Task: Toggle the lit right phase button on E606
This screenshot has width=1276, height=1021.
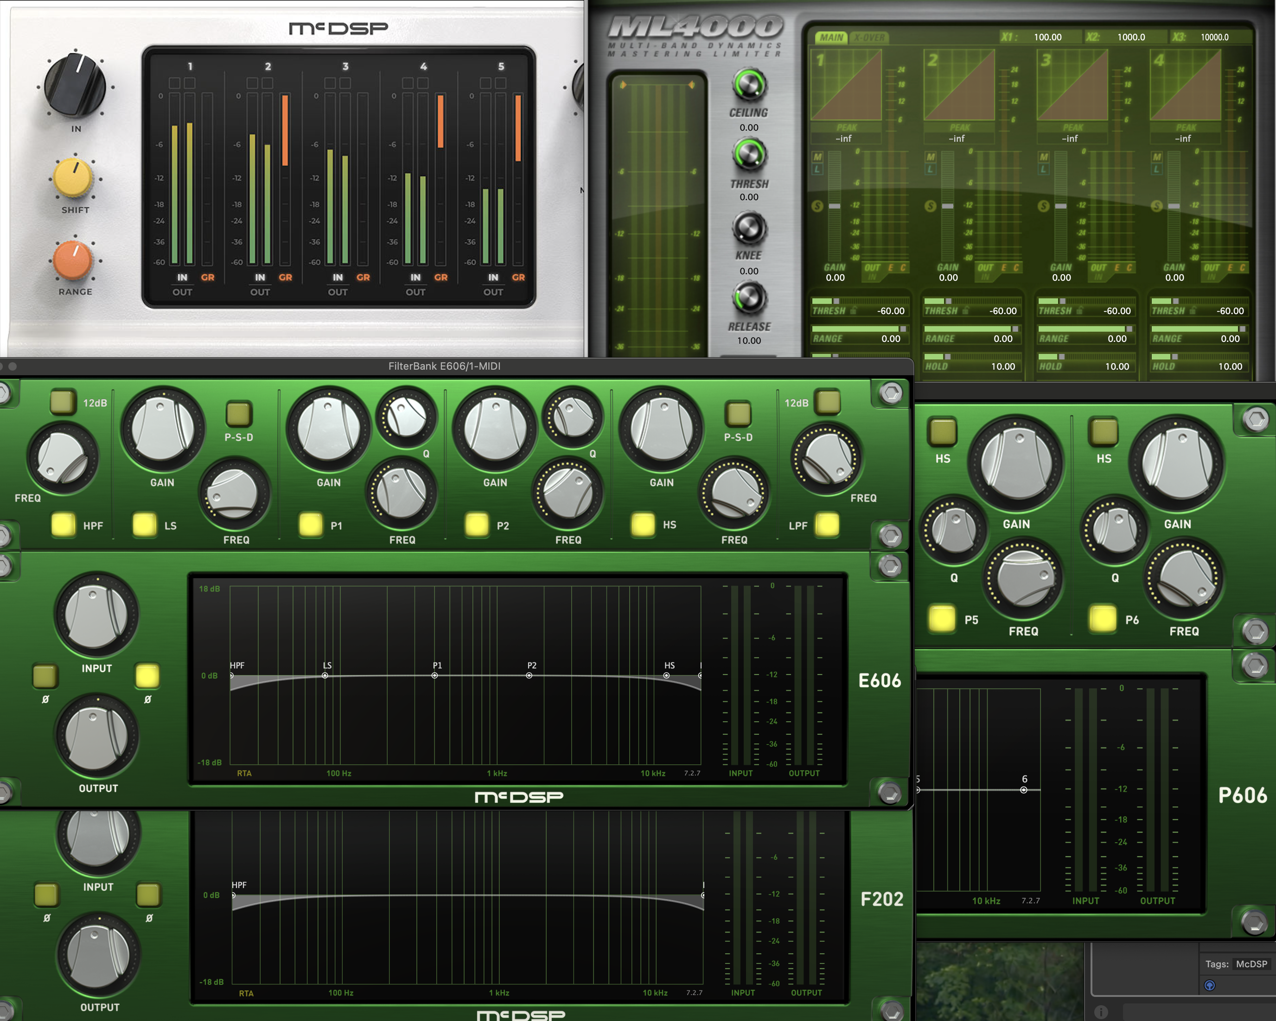Action: click(x=147, y=676)
